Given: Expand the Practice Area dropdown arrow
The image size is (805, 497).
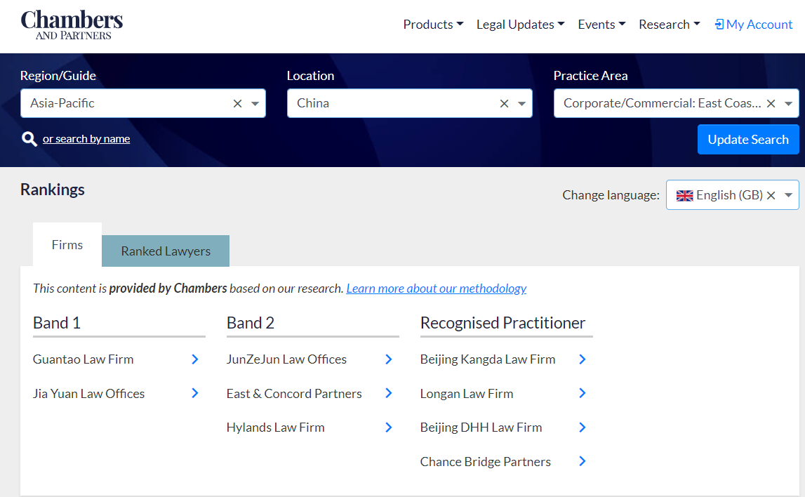Looking at the screenshot, I should coord(789,104).
